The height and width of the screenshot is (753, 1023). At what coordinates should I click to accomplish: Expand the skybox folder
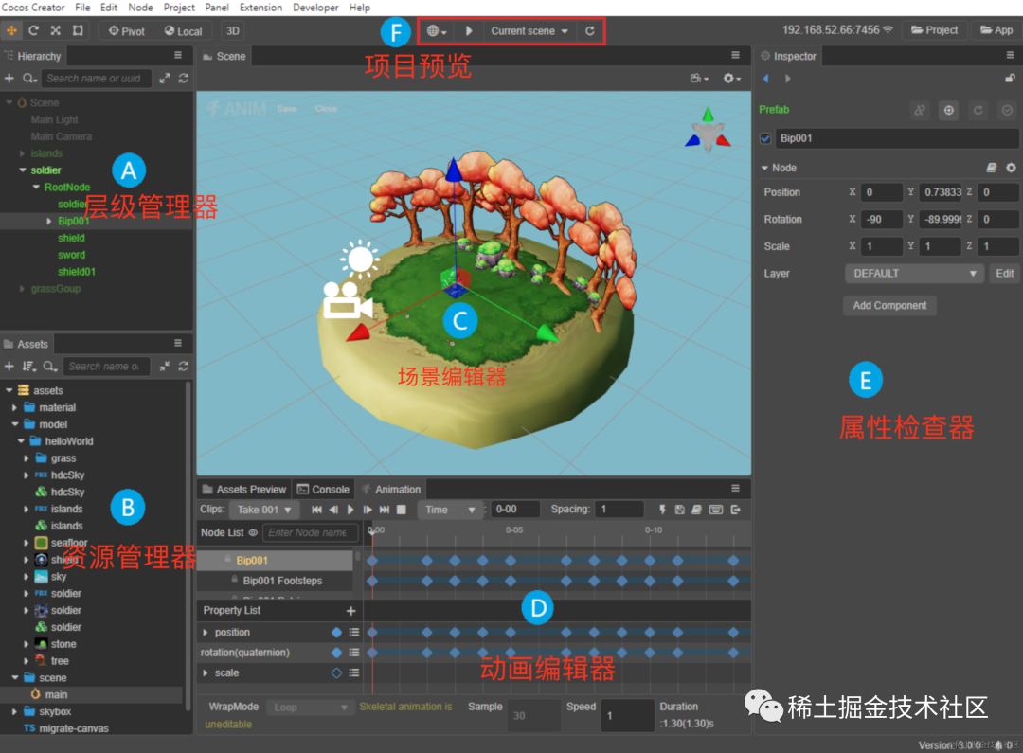[14, 711]
